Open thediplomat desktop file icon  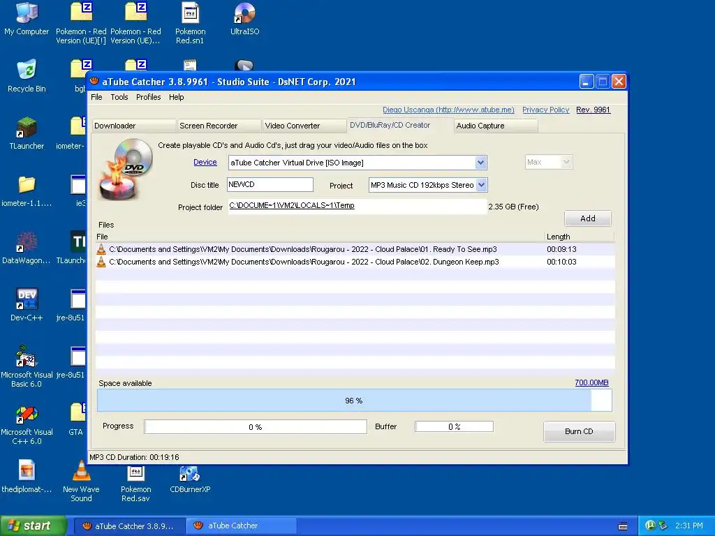(27, 477)
